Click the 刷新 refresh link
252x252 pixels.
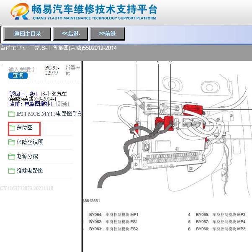(62, 104)
